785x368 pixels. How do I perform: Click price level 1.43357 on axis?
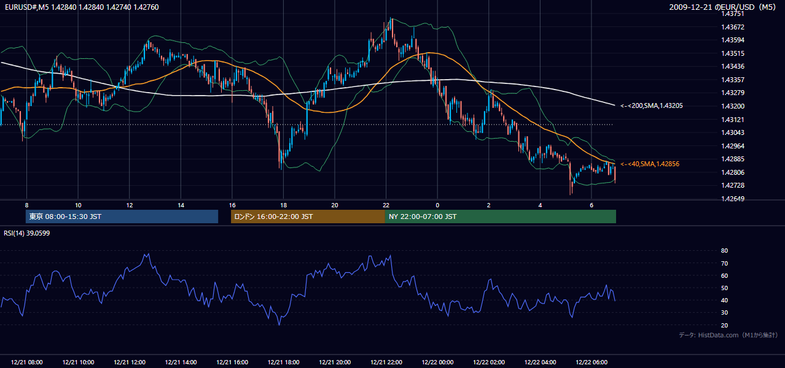[733, 80]
